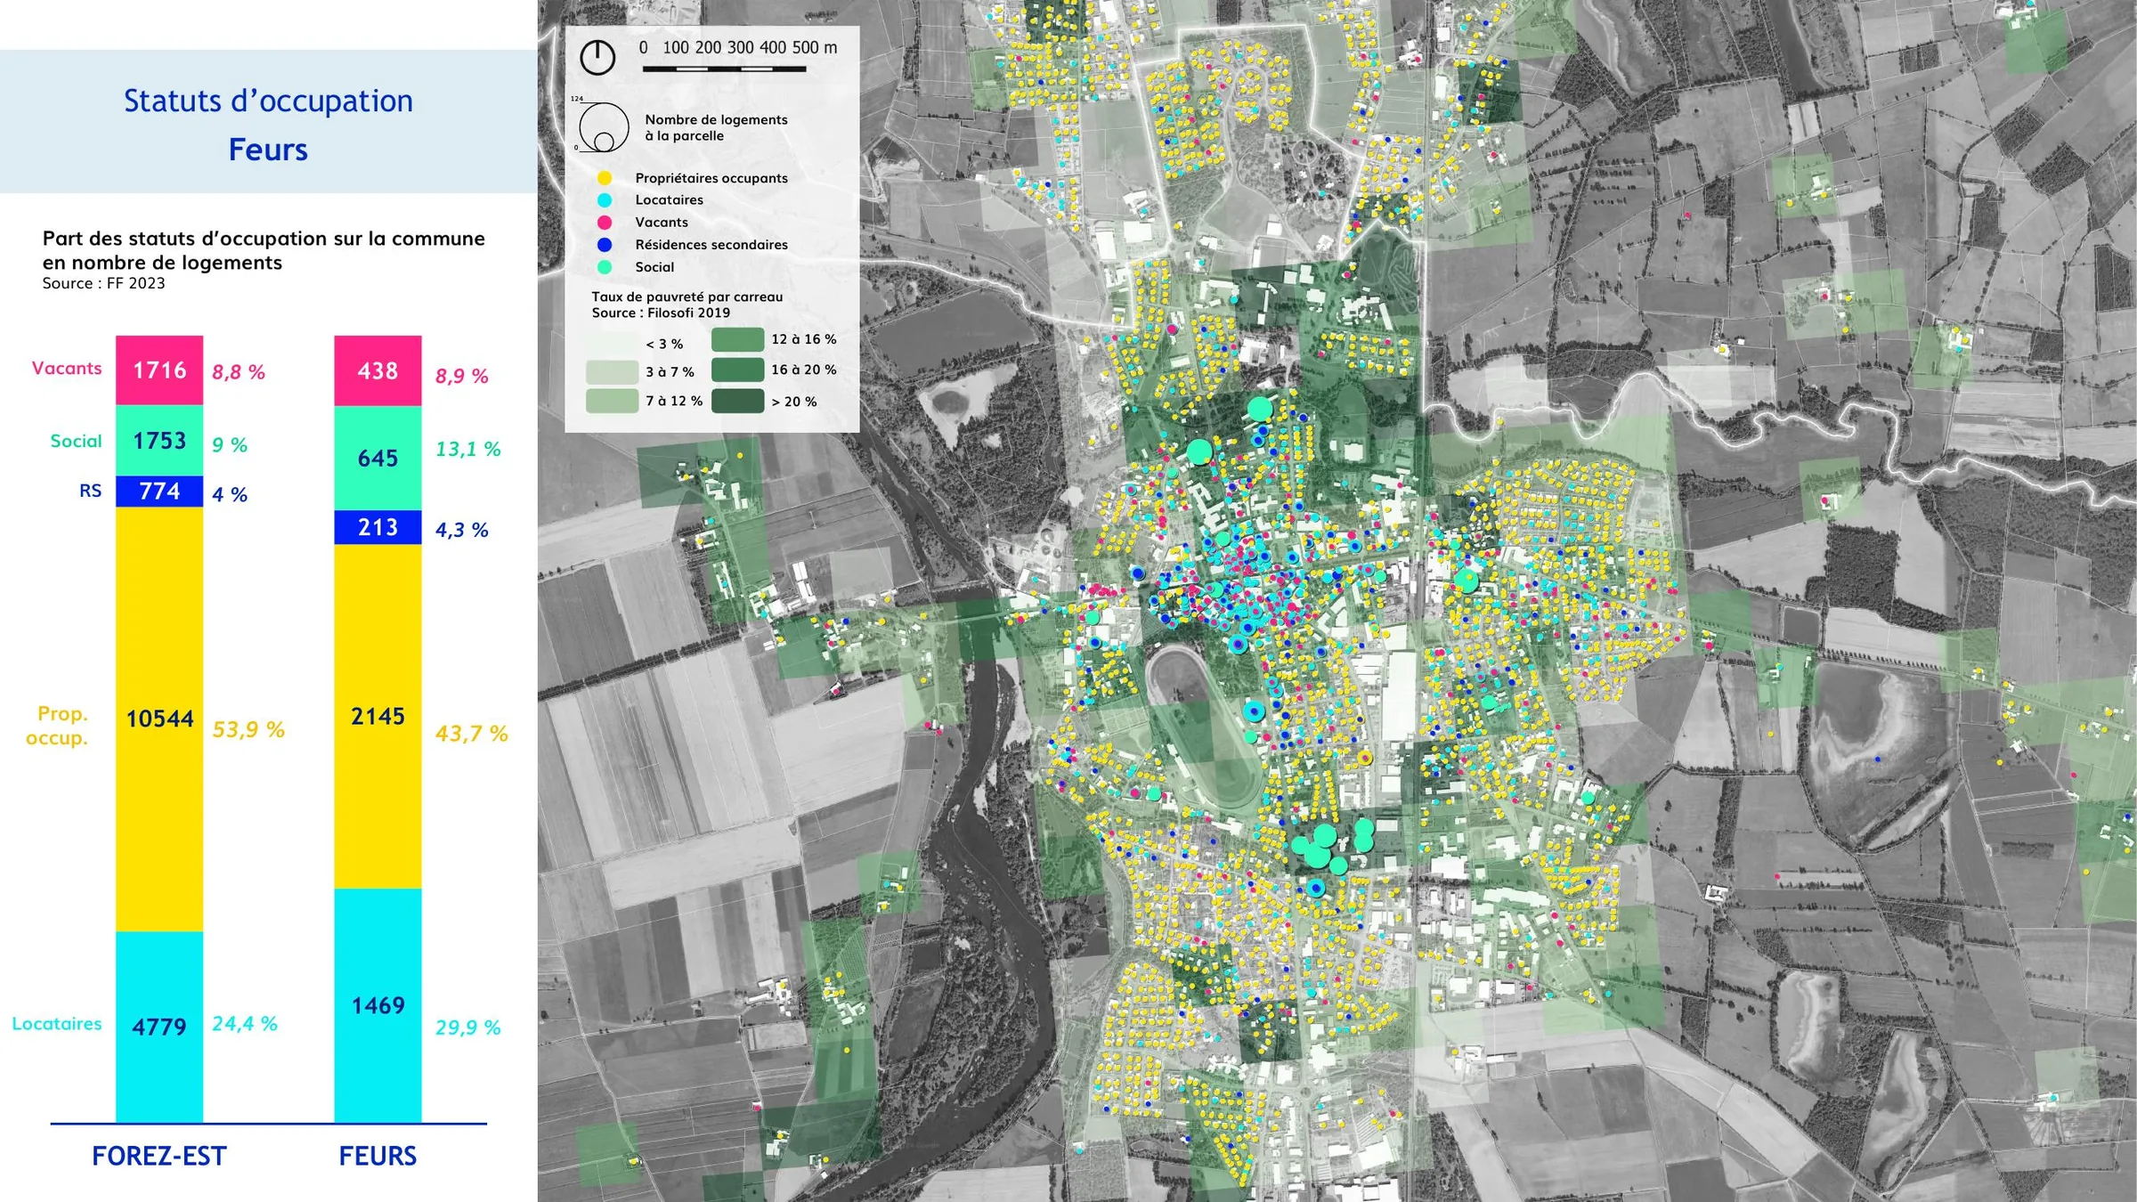
Task: Click the '4 %' percentage label
Action: pos(230,495)
